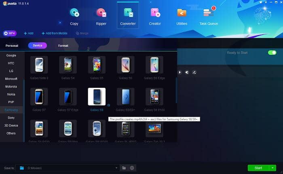Open the video edit pencil icon
The image size is (283, 174).
coord(194,72)
